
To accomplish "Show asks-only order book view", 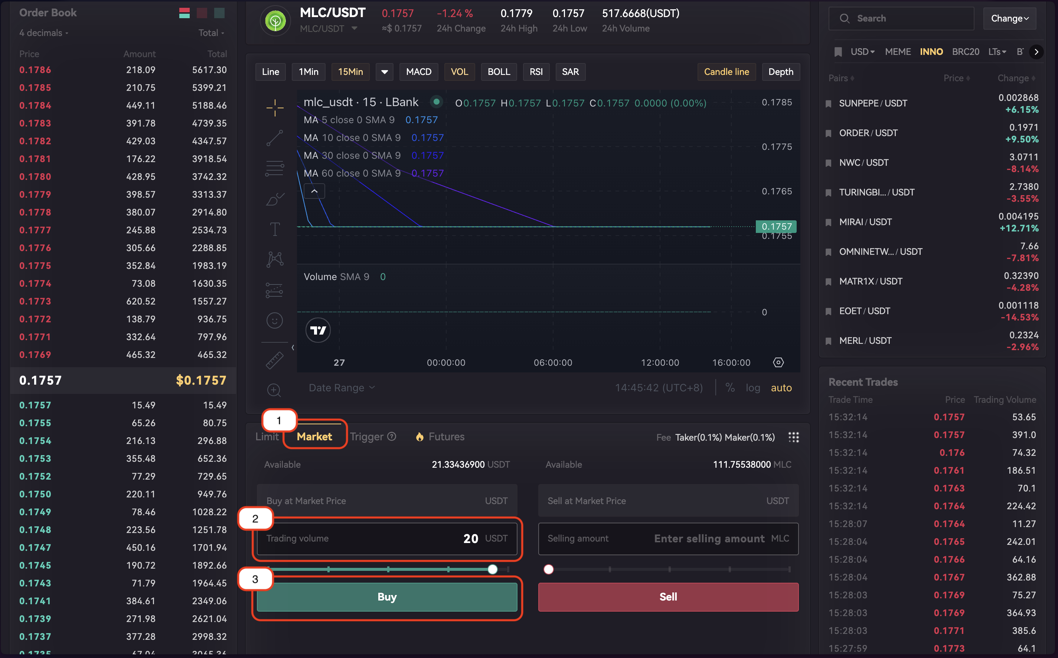I will (202, 13).
